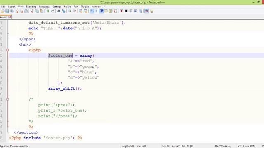Click the Print toolbar icon
The width and height of the screenshot is (264, 148).
click(26, 11)
